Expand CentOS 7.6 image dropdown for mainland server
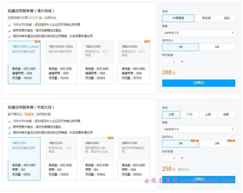This screenshot has height=193, width=243. 198,129
